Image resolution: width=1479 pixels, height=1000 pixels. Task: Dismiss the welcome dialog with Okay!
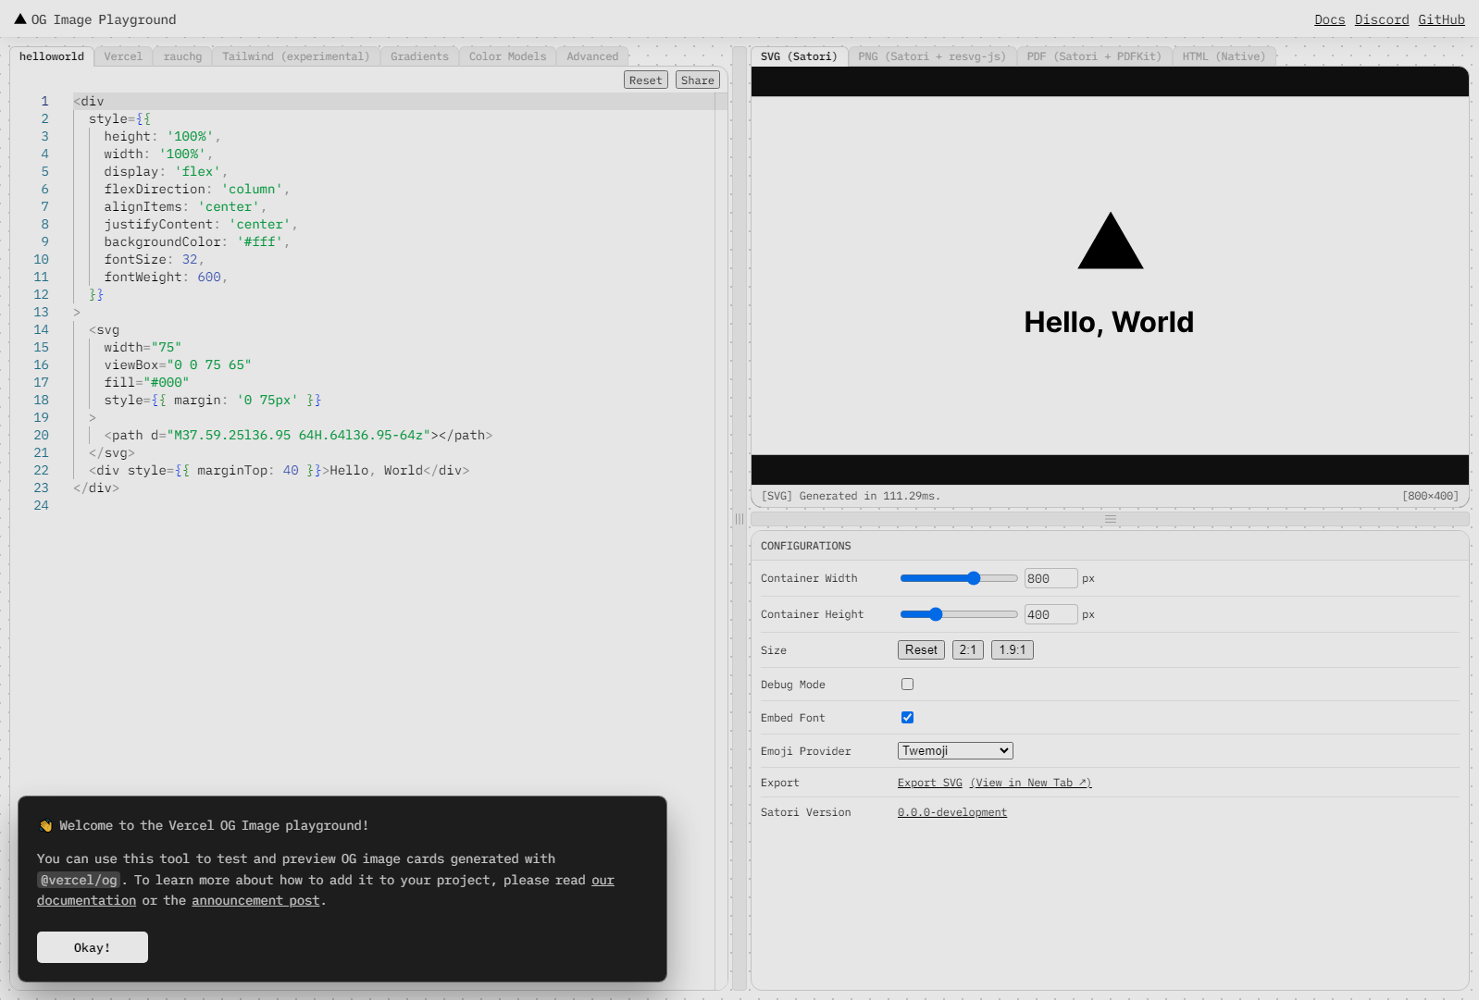tap(93, 947)
